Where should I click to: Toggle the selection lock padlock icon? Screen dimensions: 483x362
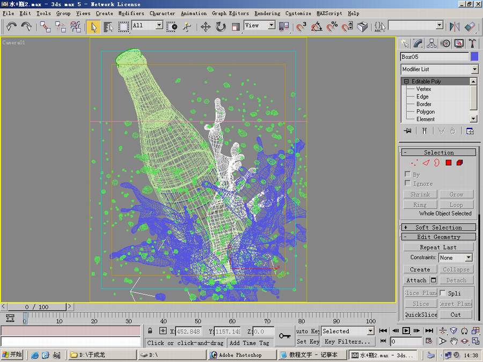[x=150, y=331]
